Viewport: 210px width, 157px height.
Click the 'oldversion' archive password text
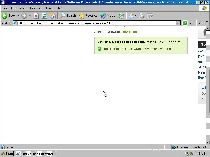tap(129, 32)
